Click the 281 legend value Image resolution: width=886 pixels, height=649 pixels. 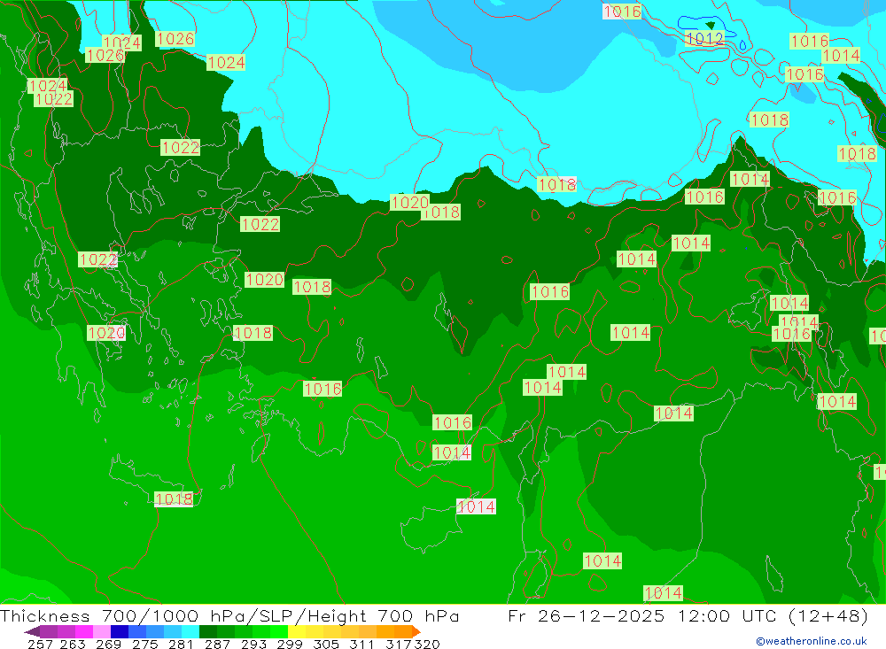pyautogui.click(x=181, y=644)
